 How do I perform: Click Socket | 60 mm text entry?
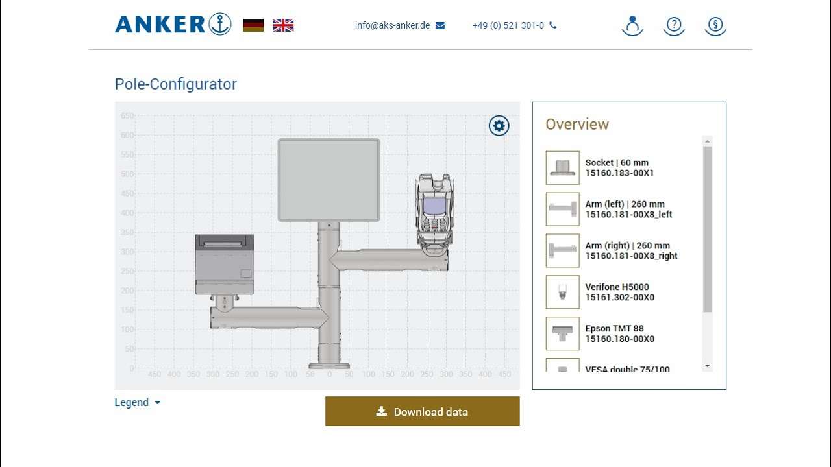point(619,168)
